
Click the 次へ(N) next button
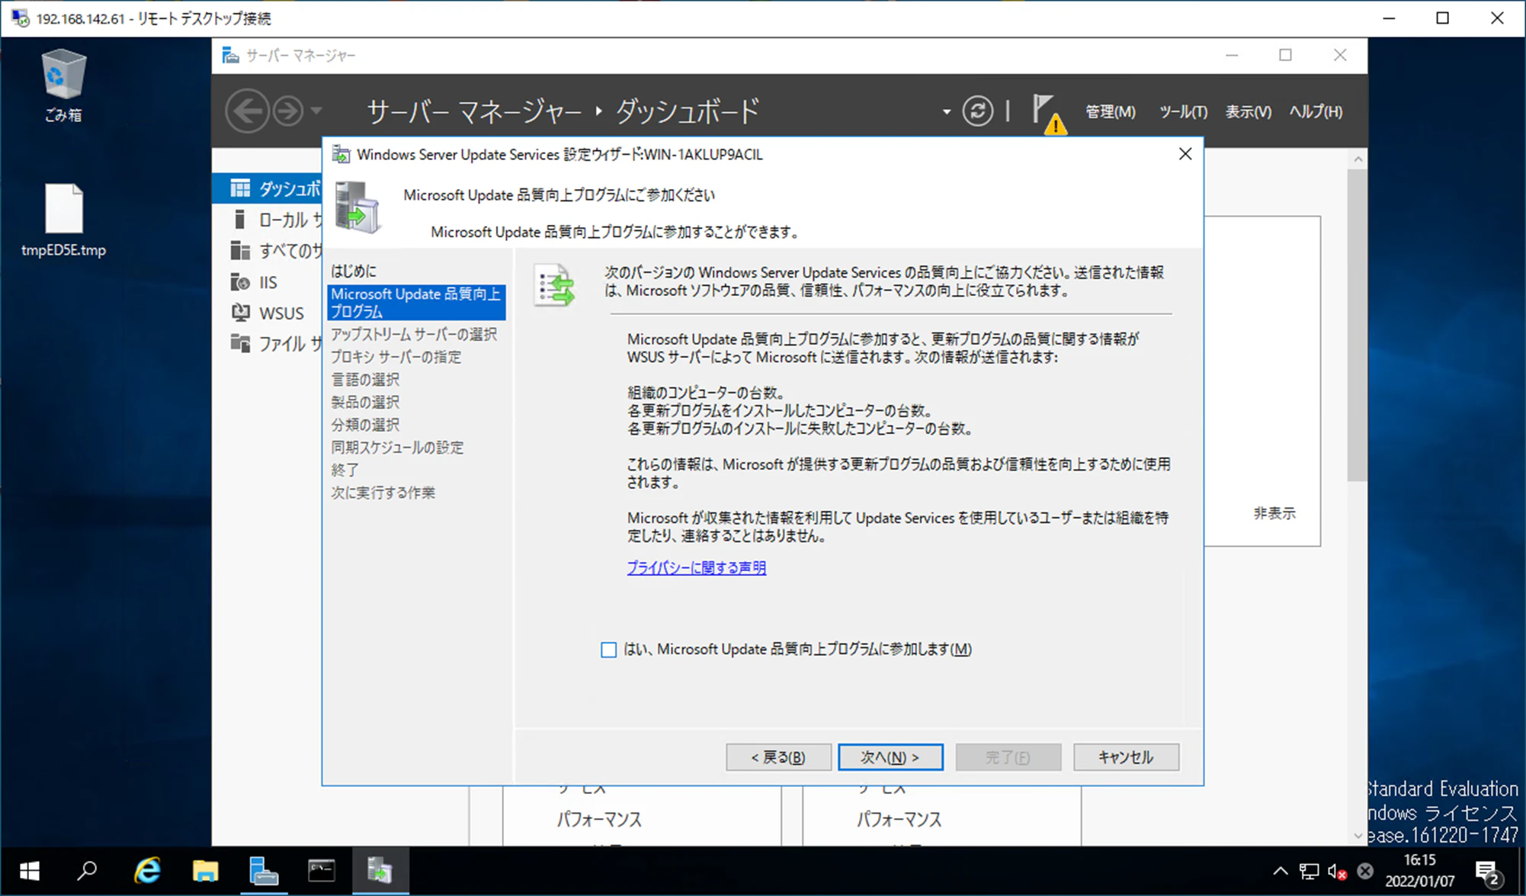pos(890,757)
